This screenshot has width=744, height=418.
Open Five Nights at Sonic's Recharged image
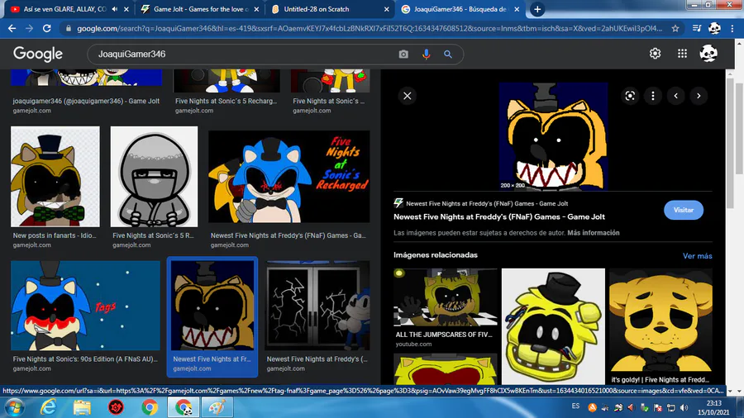pos(289,176)
